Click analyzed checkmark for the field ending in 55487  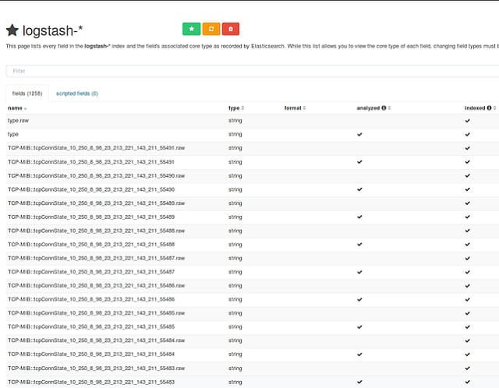(x=359, y=272)
